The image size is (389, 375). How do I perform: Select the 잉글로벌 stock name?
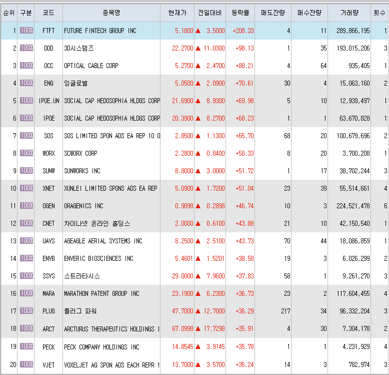76,83
